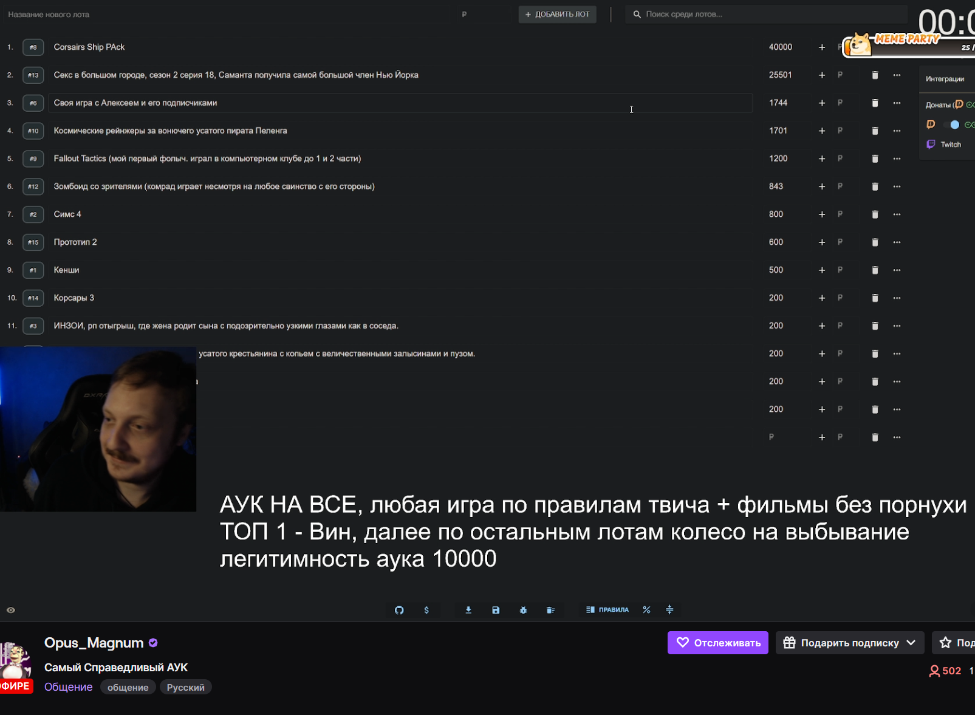Click the 40000 amount field

tap(785, 47)
